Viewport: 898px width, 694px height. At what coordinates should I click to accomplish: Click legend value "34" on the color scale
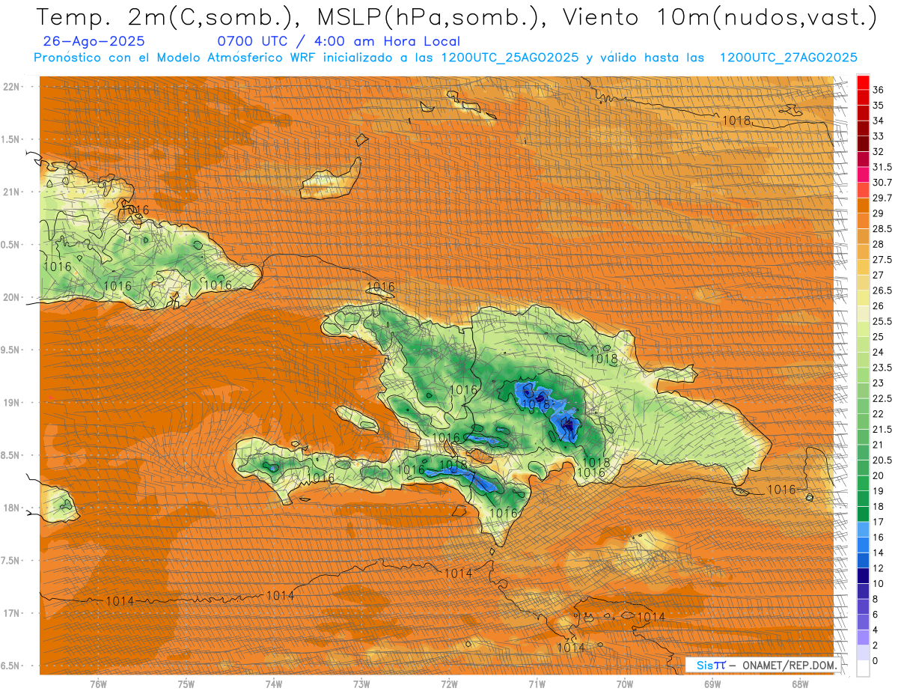(x=879, y=121)
